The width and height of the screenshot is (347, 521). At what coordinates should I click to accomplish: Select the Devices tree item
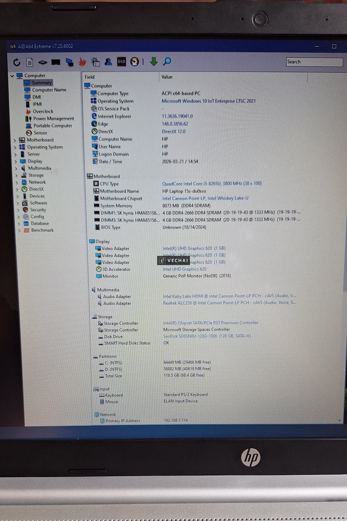[x=37, y=196]
